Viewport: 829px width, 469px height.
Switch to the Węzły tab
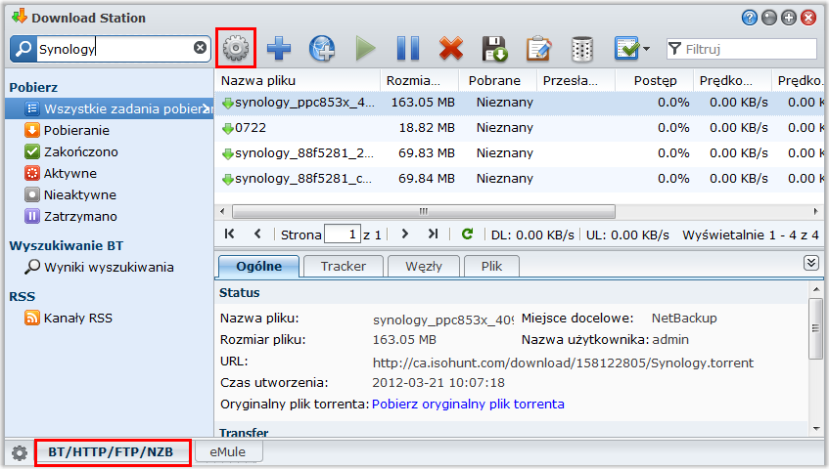[424, 267]
